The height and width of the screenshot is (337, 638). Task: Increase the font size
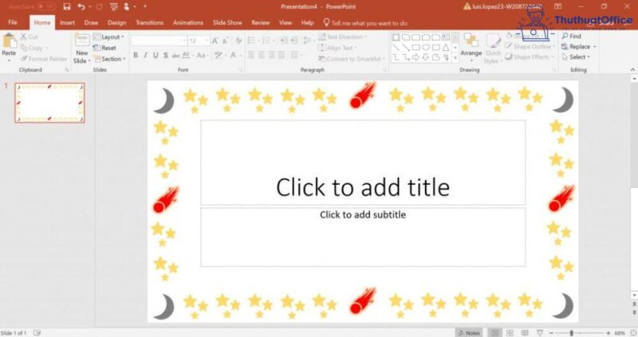(x=215, y=41)
